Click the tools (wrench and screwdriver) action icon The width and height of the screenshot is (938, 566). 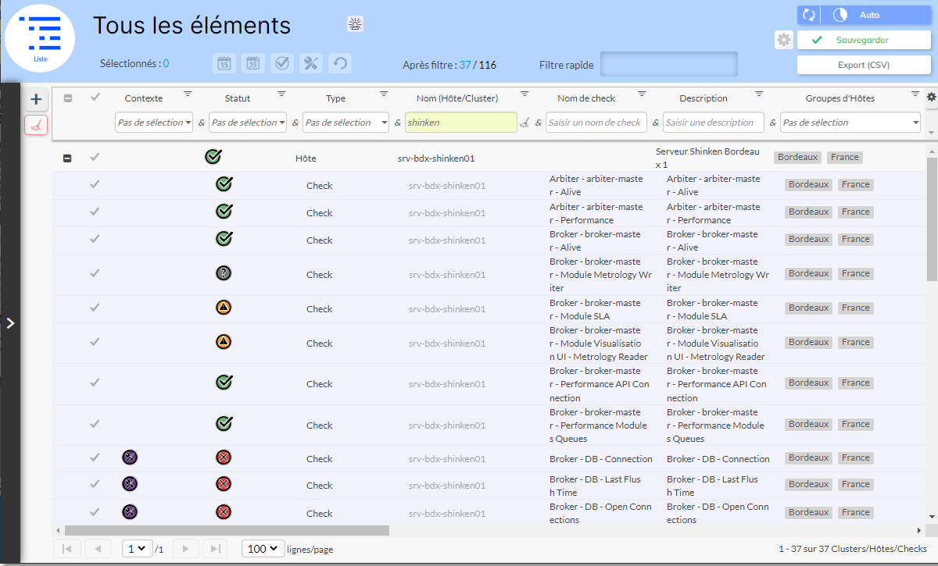click(311, 64)
